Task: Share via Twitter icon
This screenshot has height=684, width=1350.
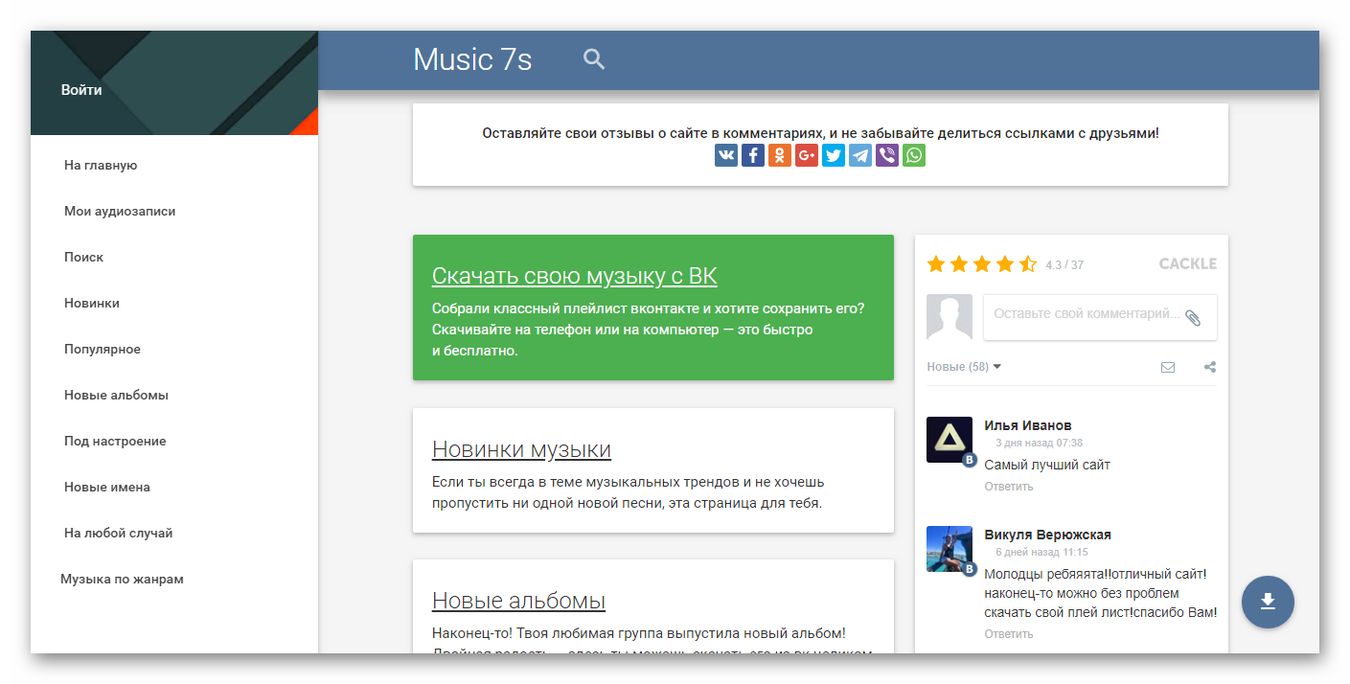Action: (x=834, y=155)
